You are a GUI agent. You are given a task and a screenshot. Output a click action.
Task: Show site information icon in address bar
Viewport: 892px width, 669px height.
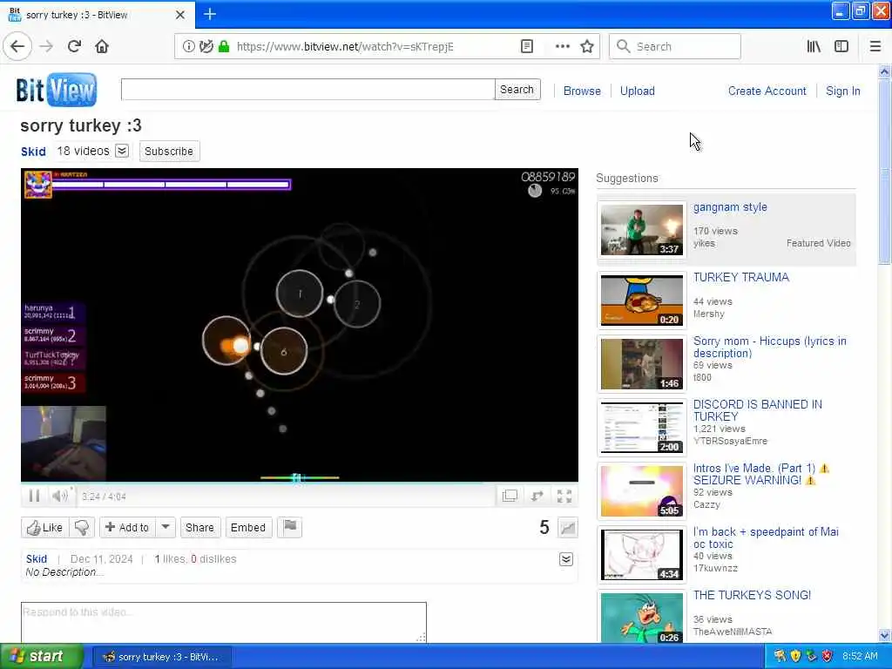188,46
